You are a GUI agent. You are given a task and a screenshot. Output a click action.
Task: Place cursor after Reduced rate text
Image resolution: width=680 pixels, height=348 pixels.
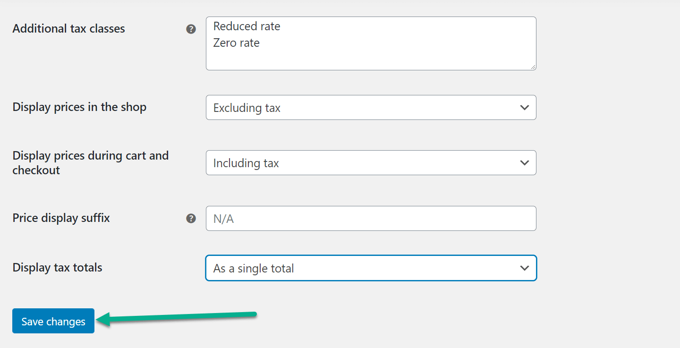282,26
